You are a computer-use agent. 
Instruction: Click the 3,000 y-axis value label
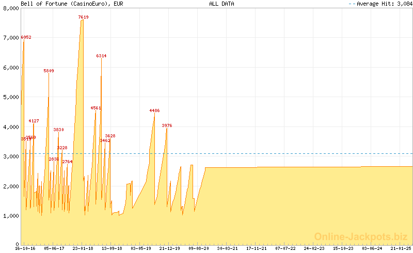click(x=11, y=156)
